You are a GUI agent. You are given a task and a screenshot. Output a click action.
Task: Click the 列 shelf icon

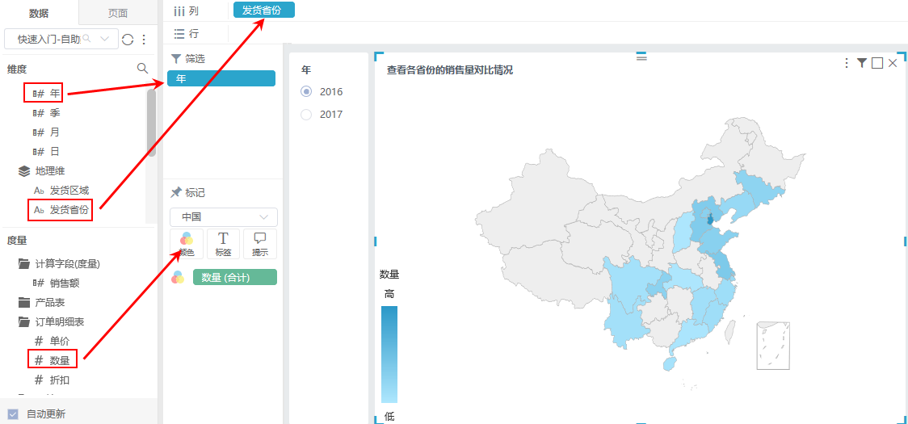(x=180, y=10)
